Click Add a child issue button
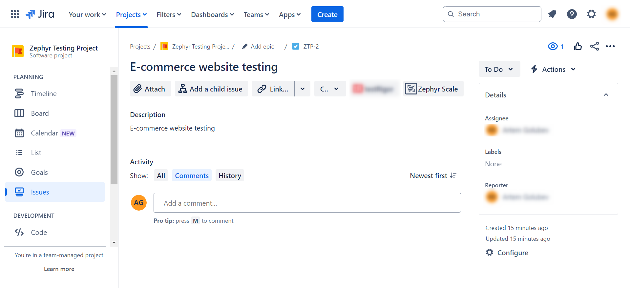This screenshot has height=288, width=630. click(211, 89)
